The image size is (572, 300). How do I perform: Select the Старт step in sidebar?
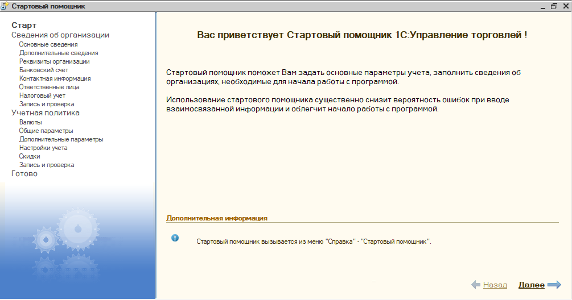24,25
